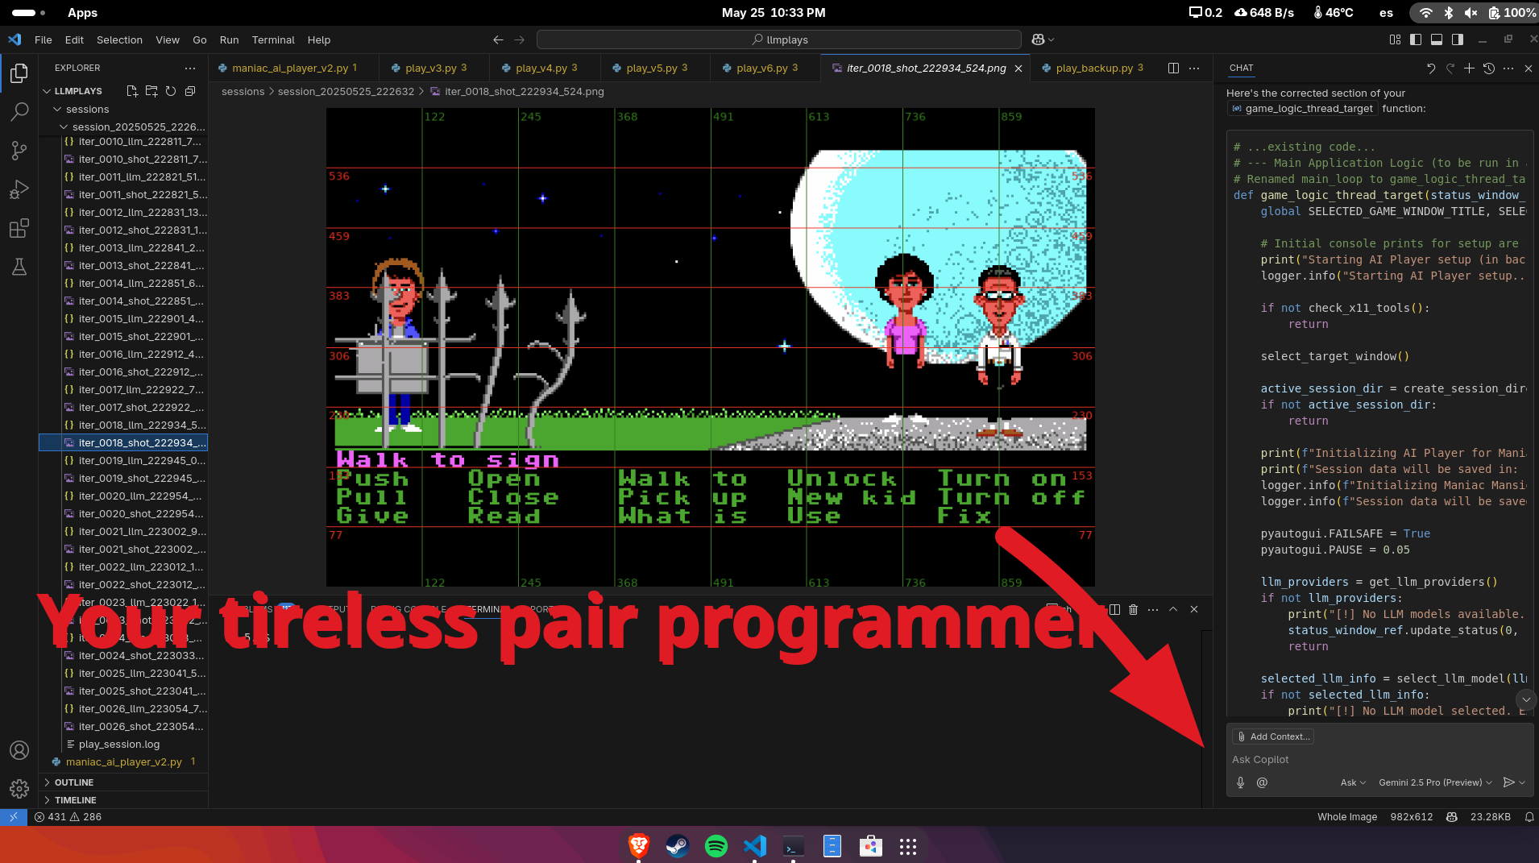This screenshot has height=863, width=1539.
Task: Open the Terminal menu
Action: point(272,39)
